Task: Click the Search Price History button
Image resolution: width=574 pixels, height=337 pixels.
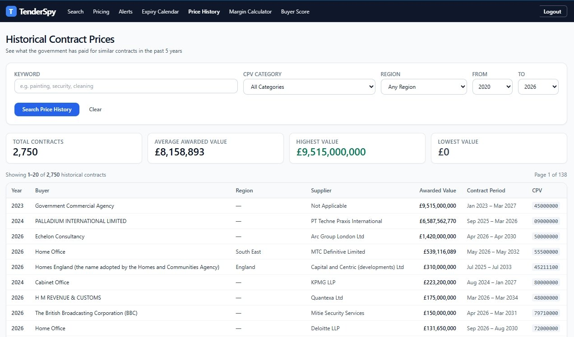Action: [x=47, y=109]
